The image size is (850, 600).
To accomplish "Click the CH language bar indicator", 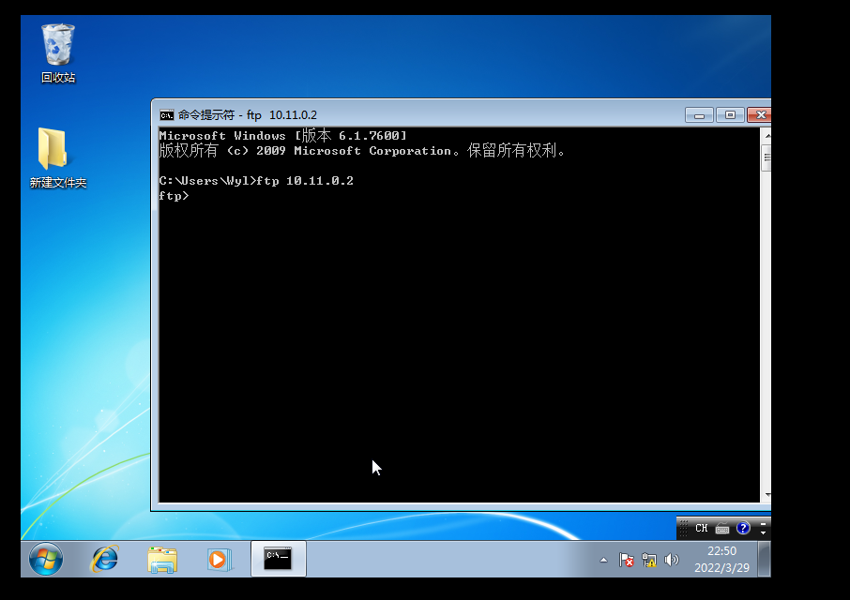I will (702, 528).
